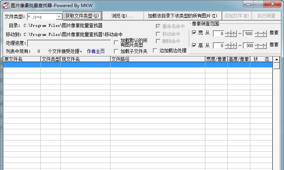
Task: Toggle the 删除命中 checkbox
Action: tap(158, 41)
